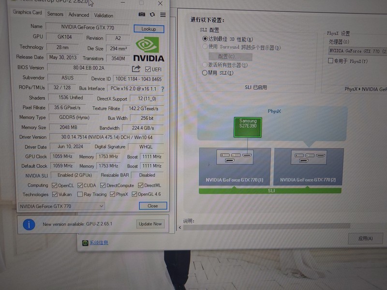Toggle the OpenCL checkbox
387x290 pixels.
click(x=54, y=186)
